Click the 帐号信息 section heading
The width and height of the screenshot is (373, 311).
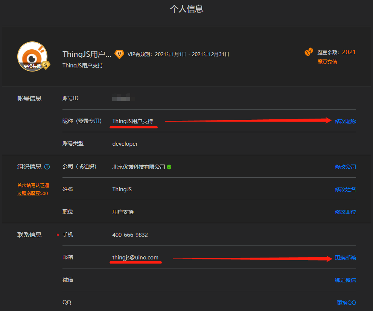tap(29, 98)
